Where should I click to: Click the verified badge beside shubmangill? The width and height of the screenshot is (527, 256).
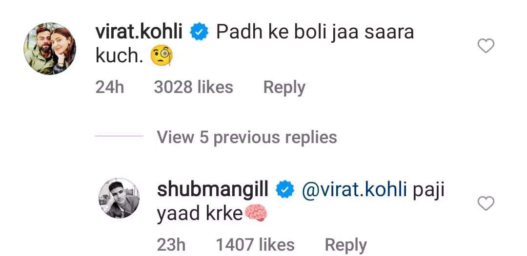coord(285,190)
